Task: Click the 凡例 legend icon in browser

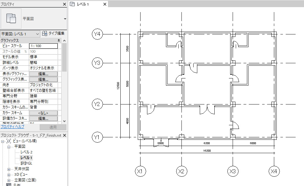Action: (x=9, y=185)
